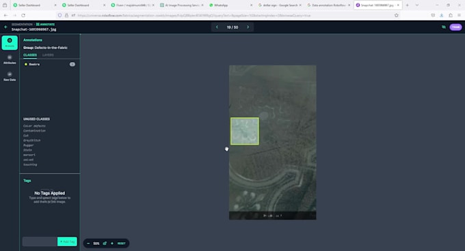Zoom in with the plus icon
465x251 pixels.
point(112,243)
